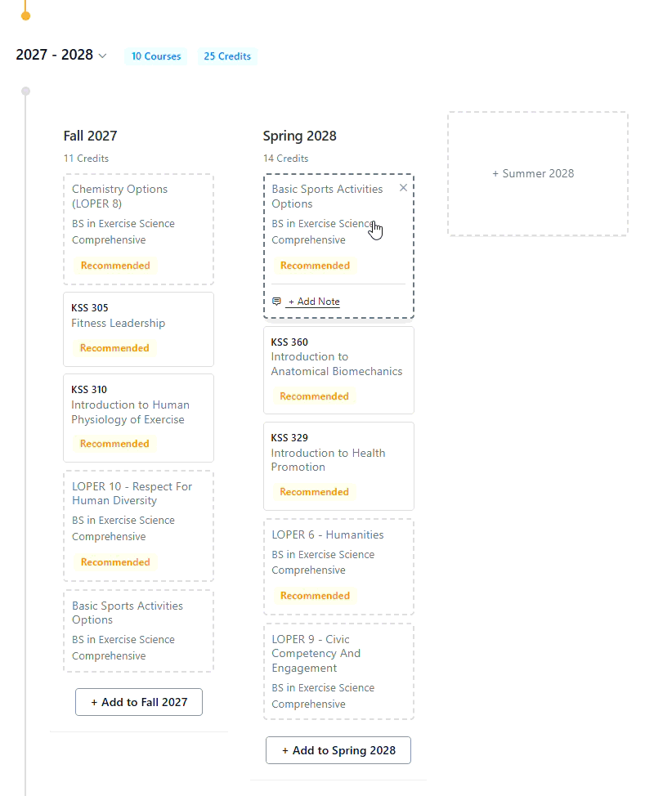Click the Fall 2027 term heading
This screenshot has height=796, width=654.
pyautogui.click(x=91, y=136)
